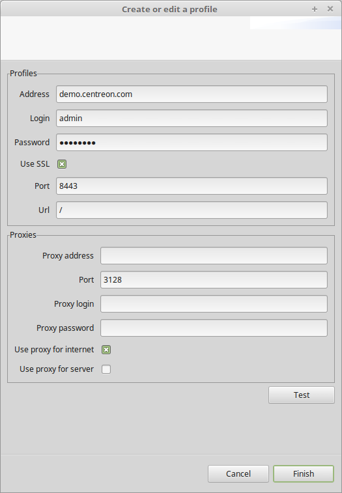Click the Proxy login field
The image size is (342, 493).
click(214, 303)
